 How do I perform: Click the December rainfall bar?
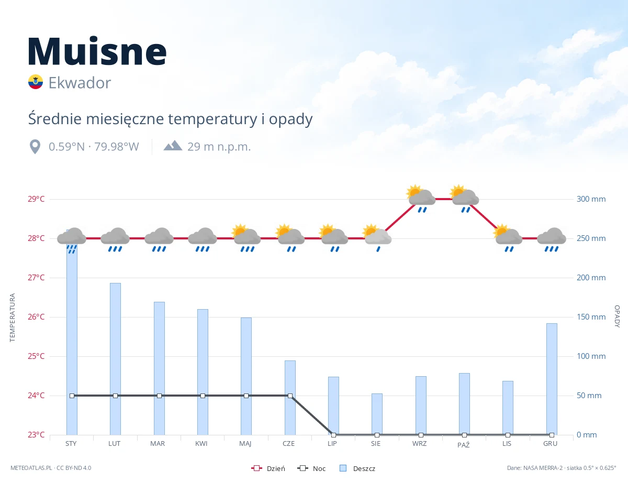click(x=552, y=379)
